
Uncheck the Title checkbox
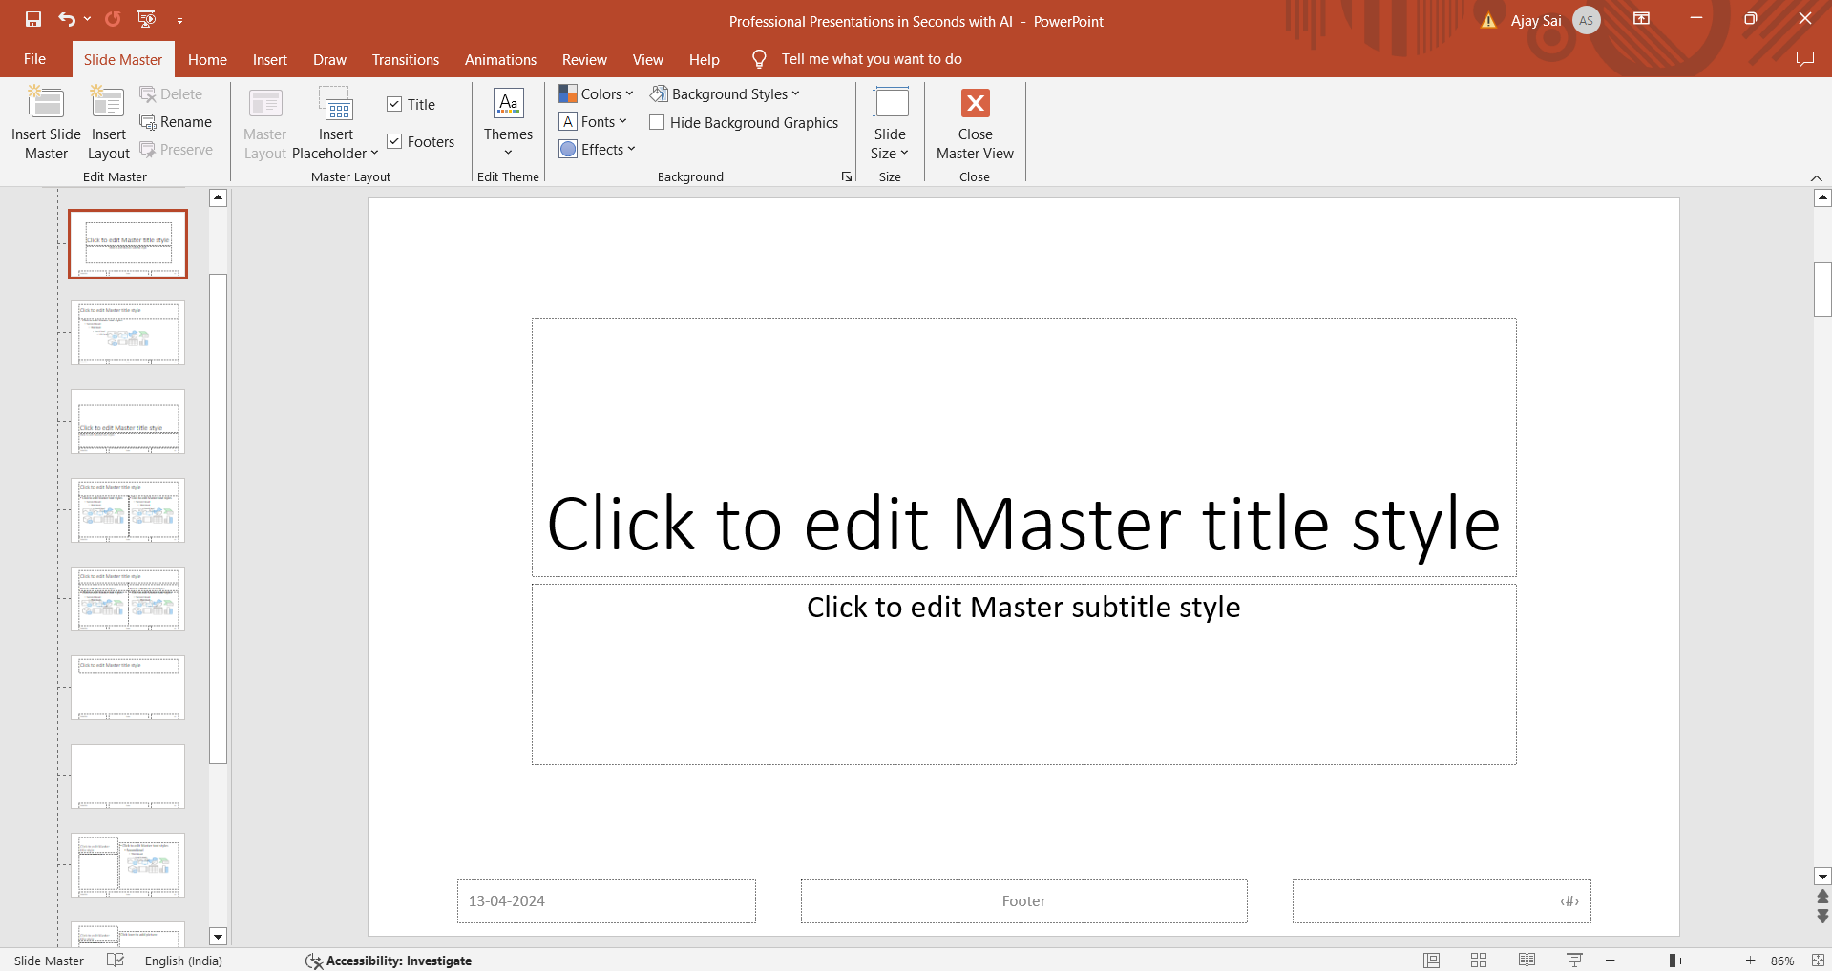pos(394,104)
